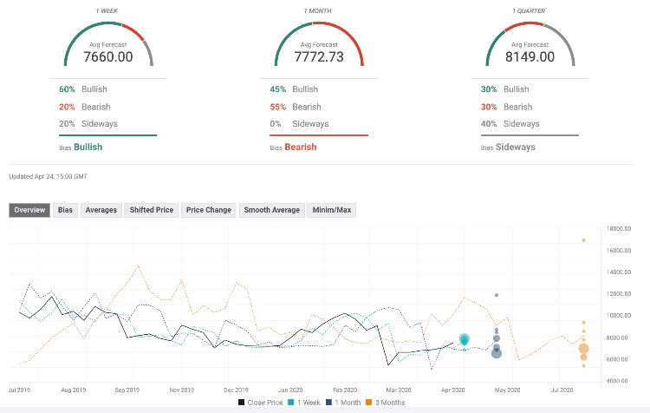This screenshot has width=650, height=413.
Task: Open the Price Change tab
Action: (x=208, y=210)
